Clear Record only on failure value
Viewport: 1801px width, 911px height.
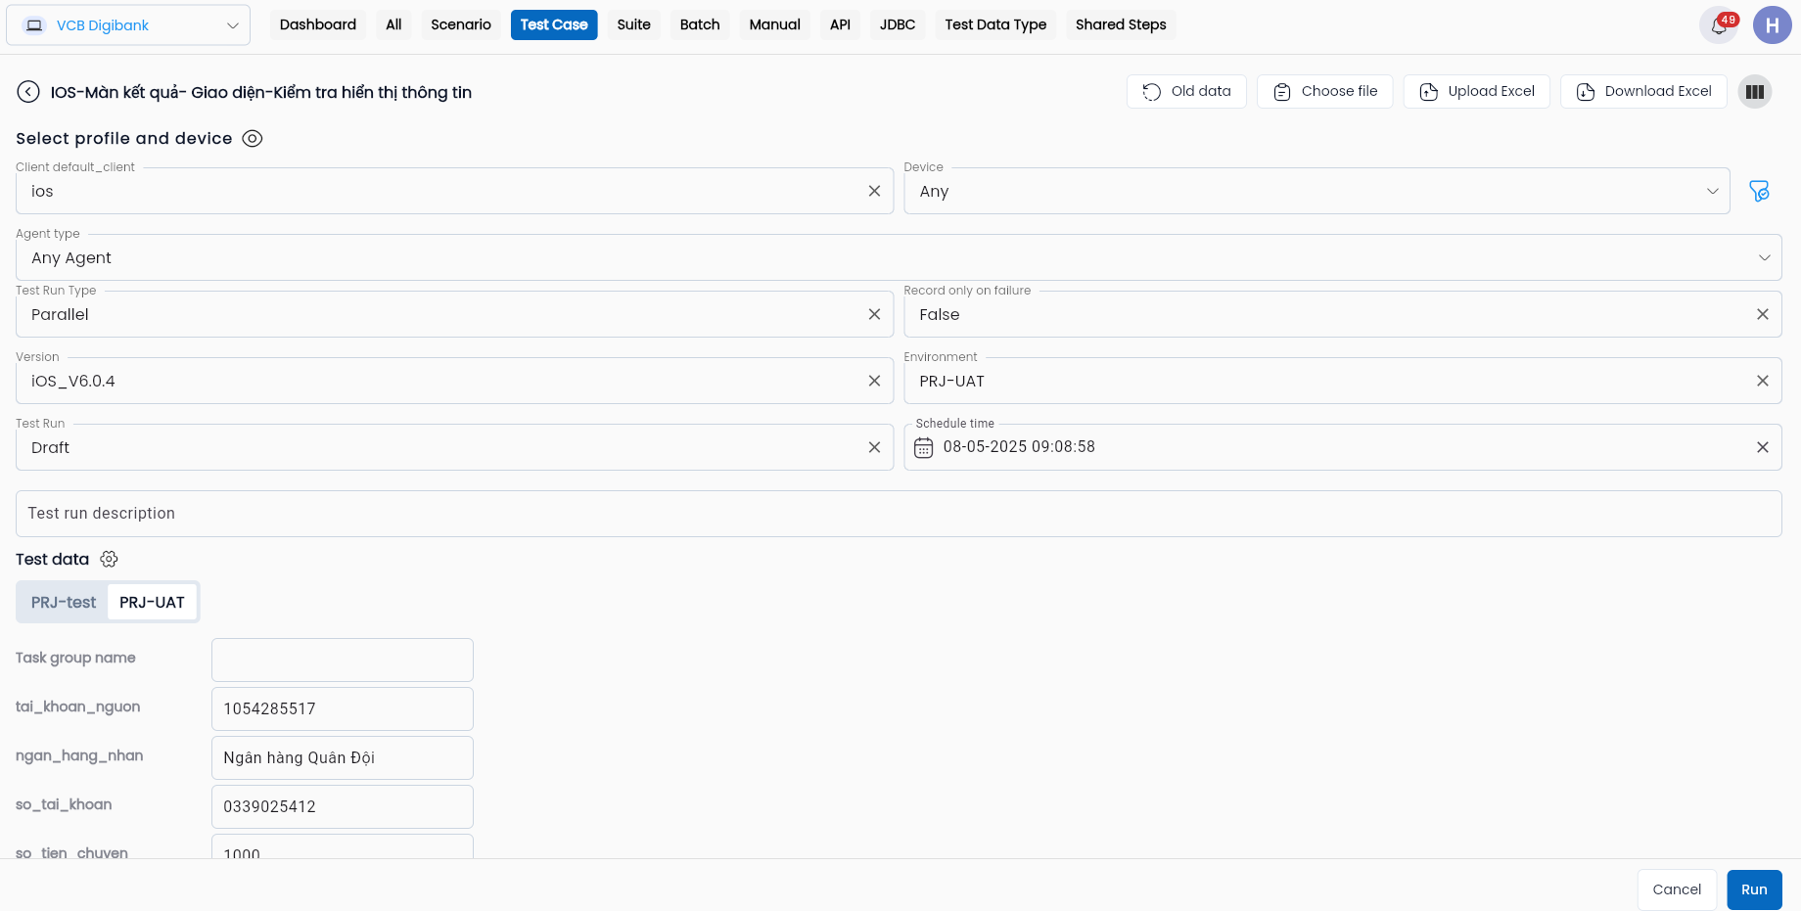point(1762,315)
